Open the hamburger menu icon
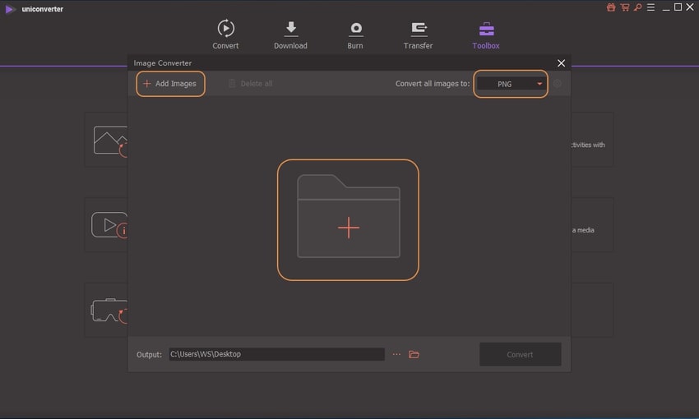 (649, 7)
